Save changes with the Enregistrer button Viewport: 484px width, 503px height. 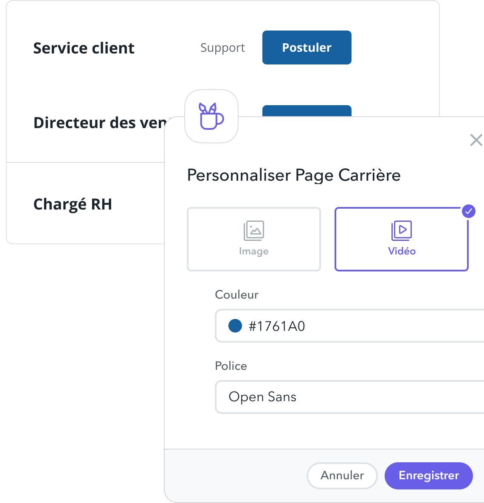[429, 475]
